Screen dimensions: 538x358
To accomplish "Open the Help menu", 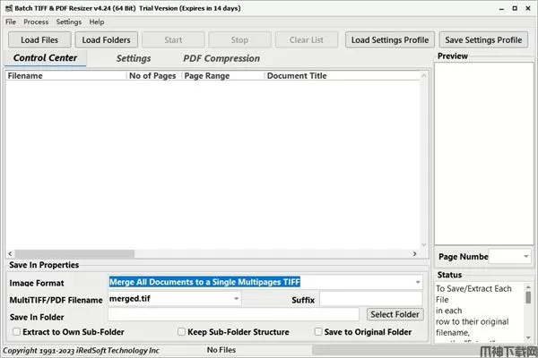I will click(x=97, y=21).
